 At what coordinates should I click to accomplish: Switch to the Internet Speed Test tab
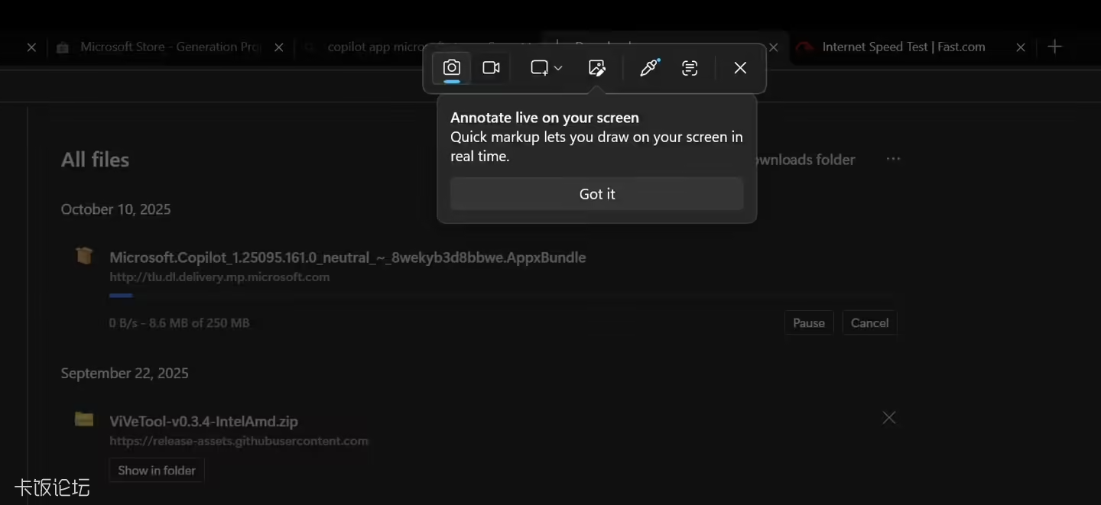[902, 47]
